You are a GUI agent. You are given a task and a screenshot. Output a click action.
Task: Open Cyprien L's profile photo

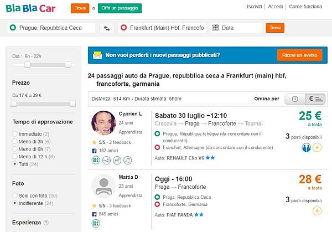(x=103, y=124)
